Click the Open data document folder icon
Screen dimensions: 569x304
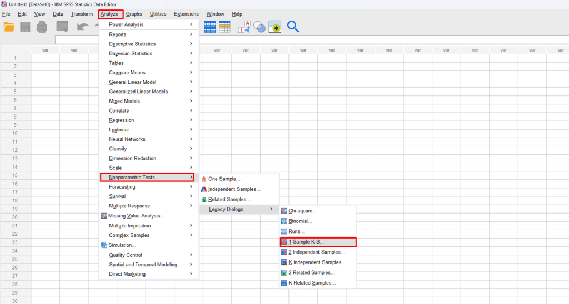coord(9,27)
